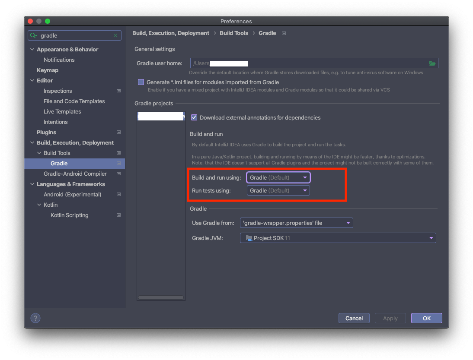Open Gradle-Android Compiler settings

coord(74,174)
